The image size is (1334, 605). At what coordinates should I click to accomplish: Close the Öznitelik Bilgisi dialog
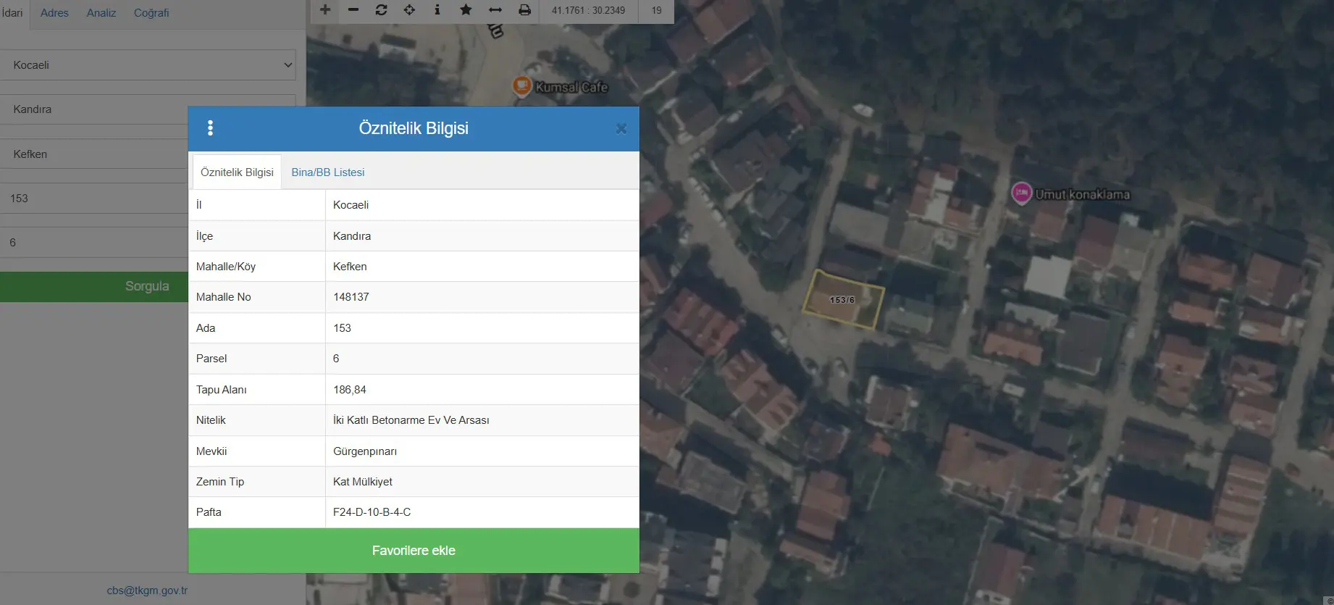[621, 128]
